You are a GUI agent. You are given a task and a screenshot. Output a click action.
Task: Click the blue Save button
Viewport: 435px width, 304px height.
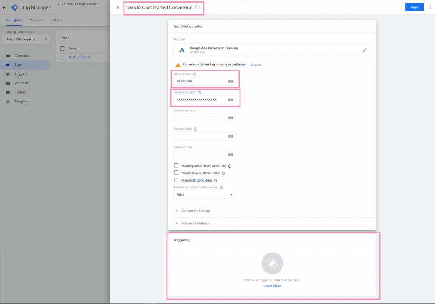[415, 7]
